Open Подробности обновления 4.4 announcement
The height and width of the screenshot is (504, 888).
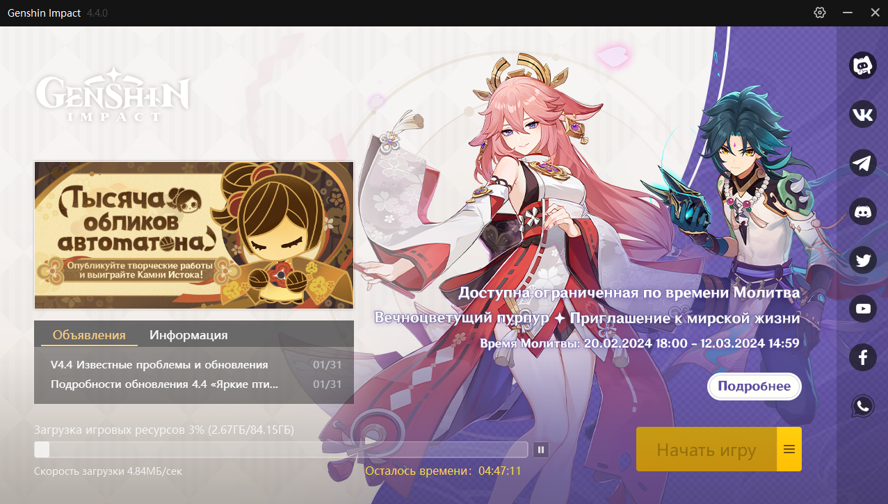(x=196, y=384)
